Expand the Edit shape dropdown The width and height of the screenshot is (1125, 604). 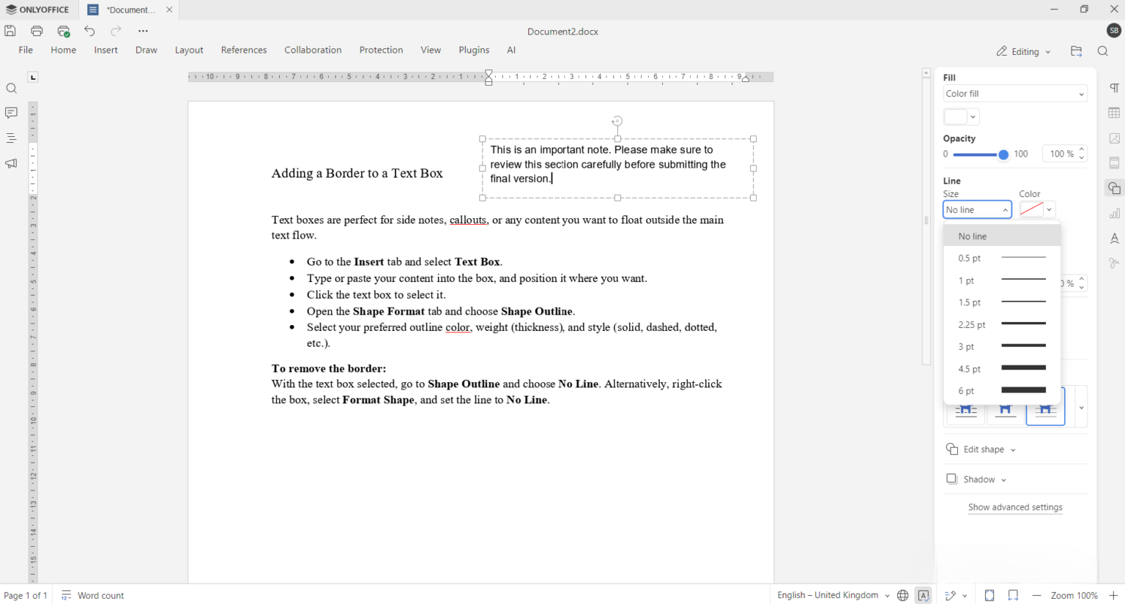click(981, 449)
